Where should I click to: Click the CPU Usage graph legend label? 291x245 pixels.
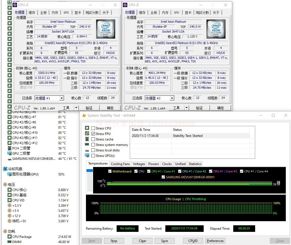point(173,199)
